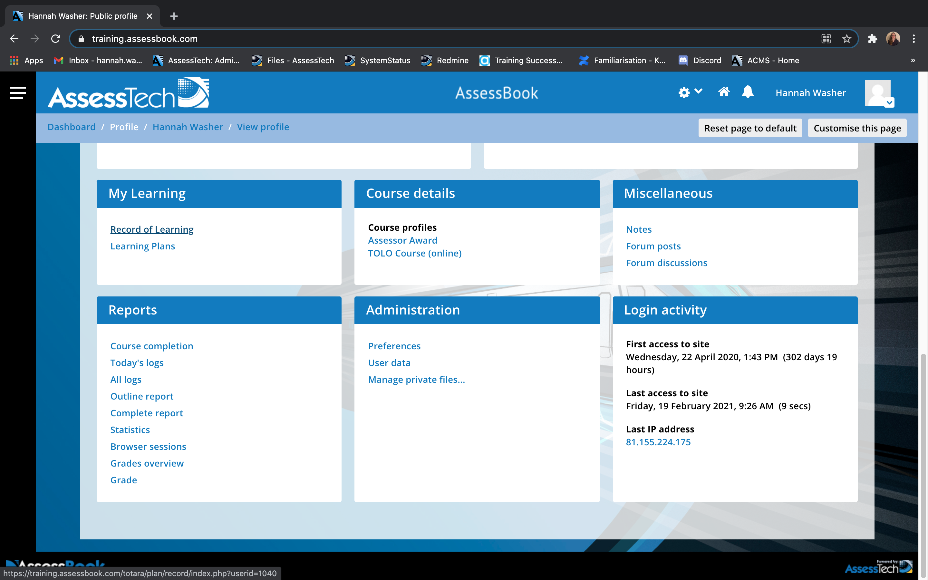This screenshot has height=580, width=928.
Task: Click the AssessTech logo
Action: coord(129,93)
